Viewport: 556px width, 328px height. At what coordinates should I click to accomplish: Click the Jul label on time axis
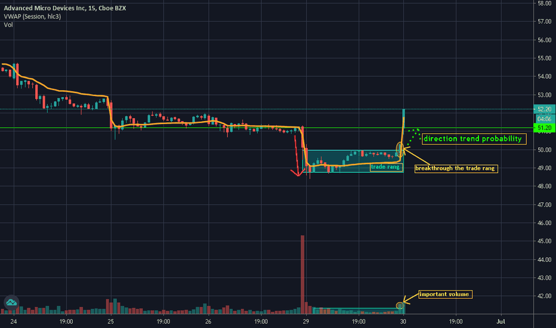click(501, 321)
